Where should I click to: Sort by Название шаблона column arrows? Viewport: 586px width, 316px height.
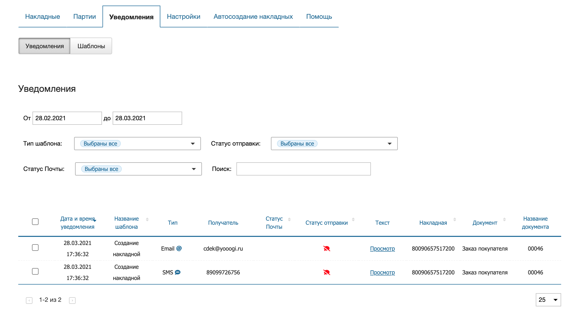[x=147, y=219]
